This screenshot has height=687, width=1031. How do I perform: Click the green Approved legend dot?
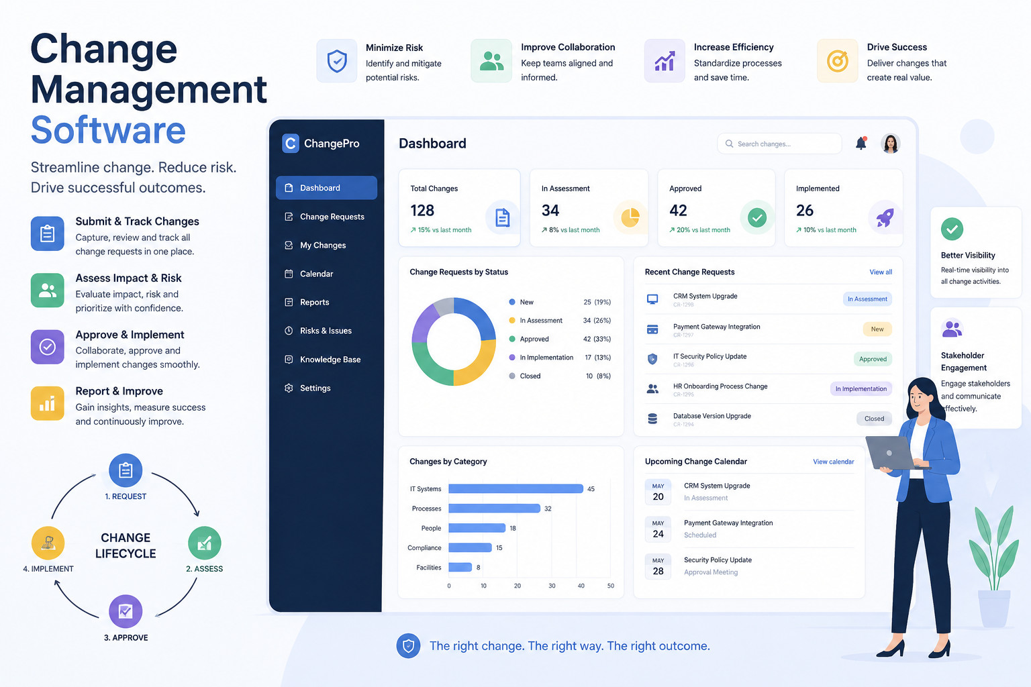pyautogui.click(x=512, y=339)
